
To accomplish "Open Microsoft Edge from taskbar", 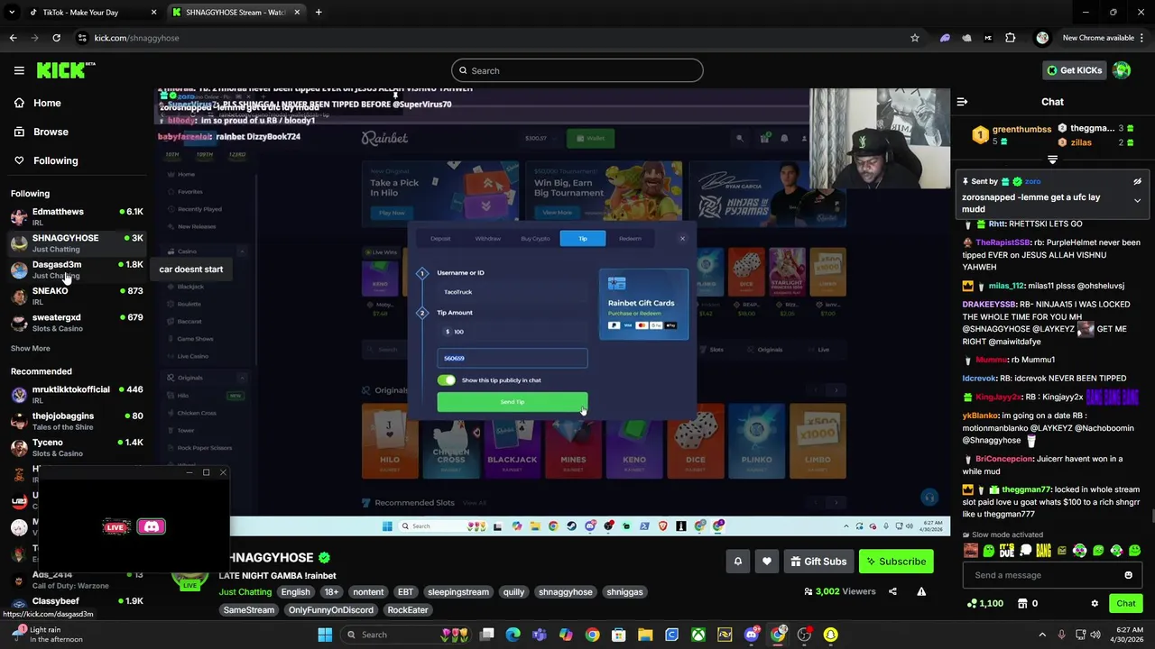I will 513,635.
